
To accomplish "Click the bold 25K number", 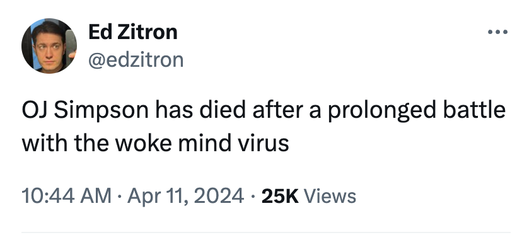I will (x=280, y=196).
